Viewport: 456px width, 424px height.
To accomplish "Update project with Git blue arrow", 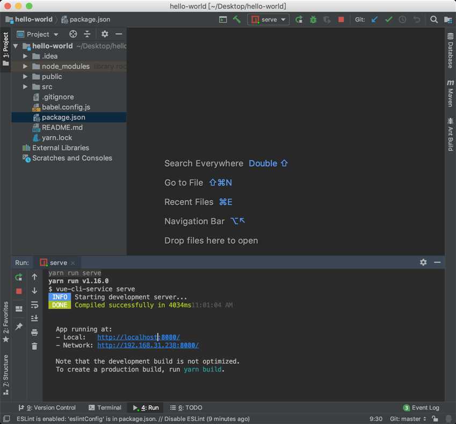I will [x=374, y=19].
